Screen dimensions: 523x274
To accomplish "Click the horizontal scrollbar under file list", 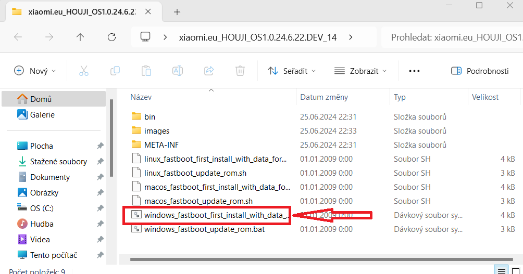I will [313, 258].
